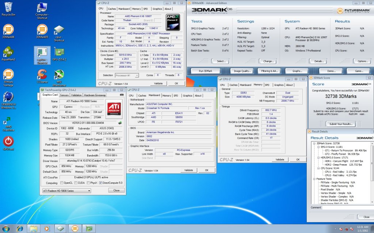Screen dimensions: 374x233
Task: Select the GT1 - Return To Proxycon row
Action: (346, 150)
